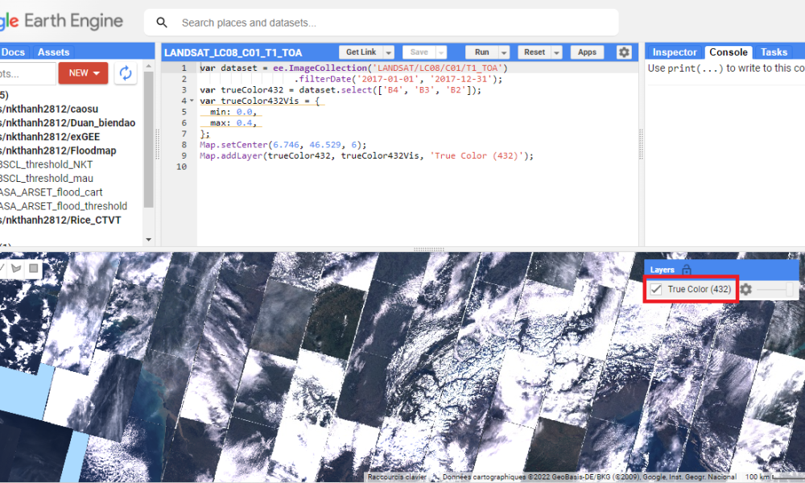Click 'LANDSAT/LC08/C01/T1_TOA' string in code
This screenshot has width=805, height=483.
tap(438, 68)
